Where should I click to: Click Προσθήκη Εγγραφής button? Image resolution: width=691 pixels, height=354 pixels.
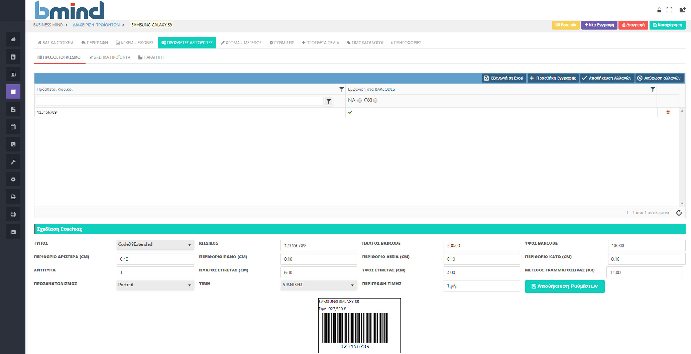(553, 78)
